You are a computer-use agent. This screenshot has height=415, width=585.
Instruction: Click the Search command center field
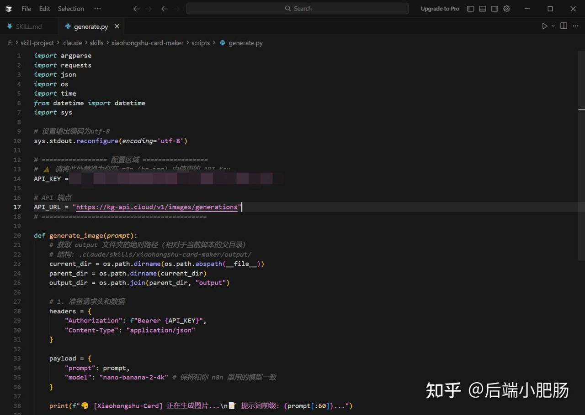297,9
